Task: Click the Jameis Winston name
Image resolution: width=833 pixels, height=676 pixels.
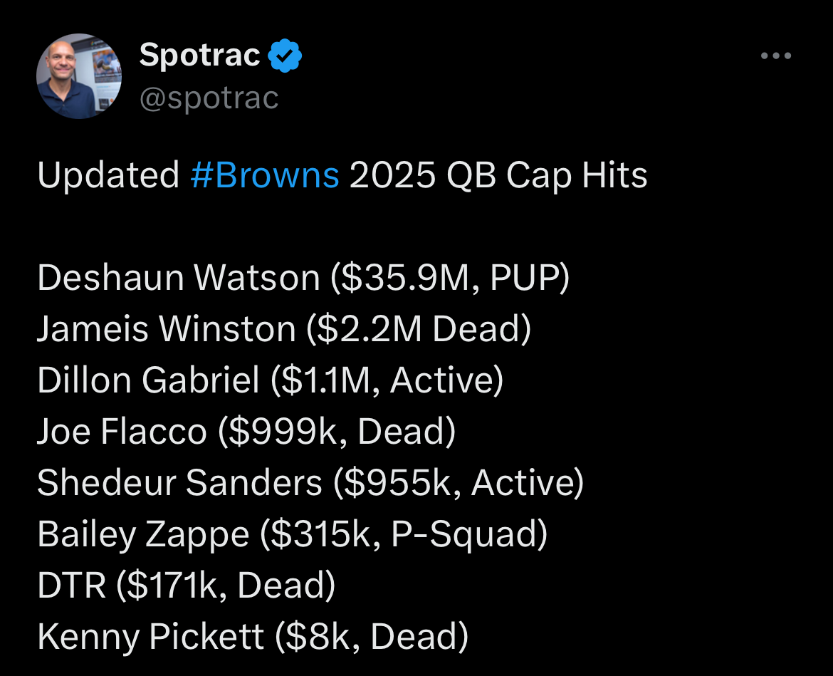Action: pyautogui.click(x=166, y=329)
